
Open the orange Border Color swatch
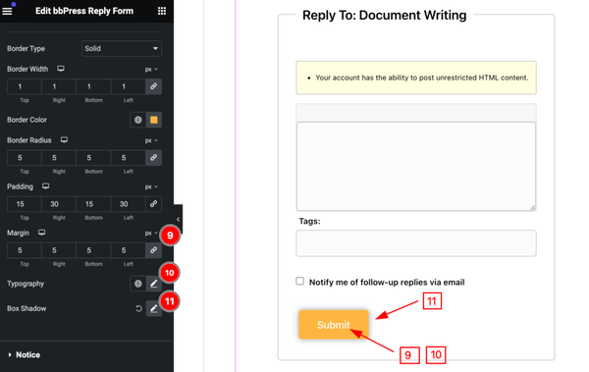pos(154,120)
